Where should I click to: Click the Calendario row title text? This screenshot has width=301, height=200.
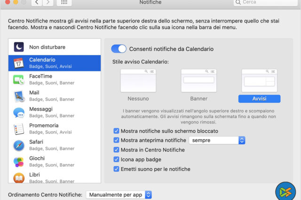42,60
